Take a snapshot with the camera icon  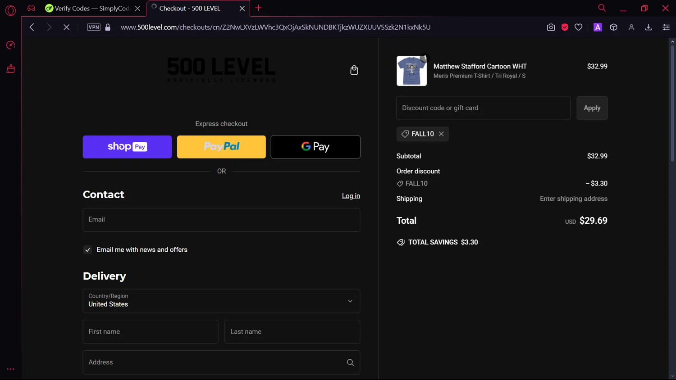(x=551, y=27)
